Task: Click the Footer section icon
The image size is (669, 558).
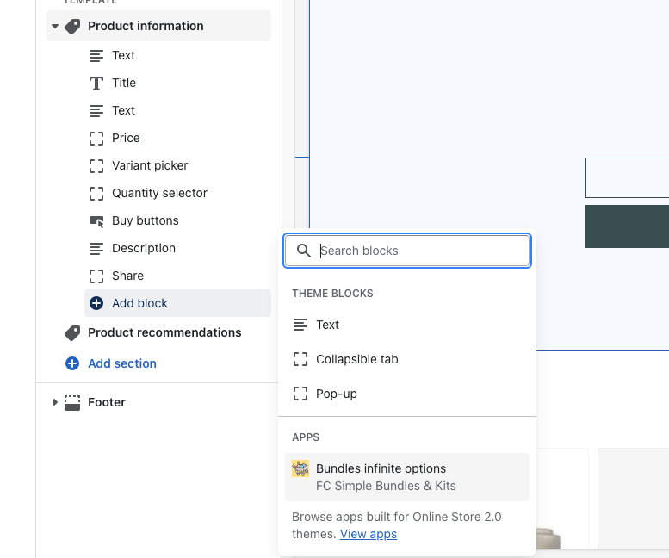Action: 72,403
